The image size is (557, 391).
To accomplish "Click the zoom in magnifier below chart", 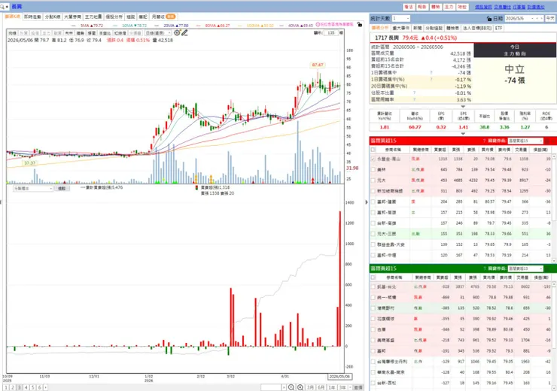I will coord(300,387).
